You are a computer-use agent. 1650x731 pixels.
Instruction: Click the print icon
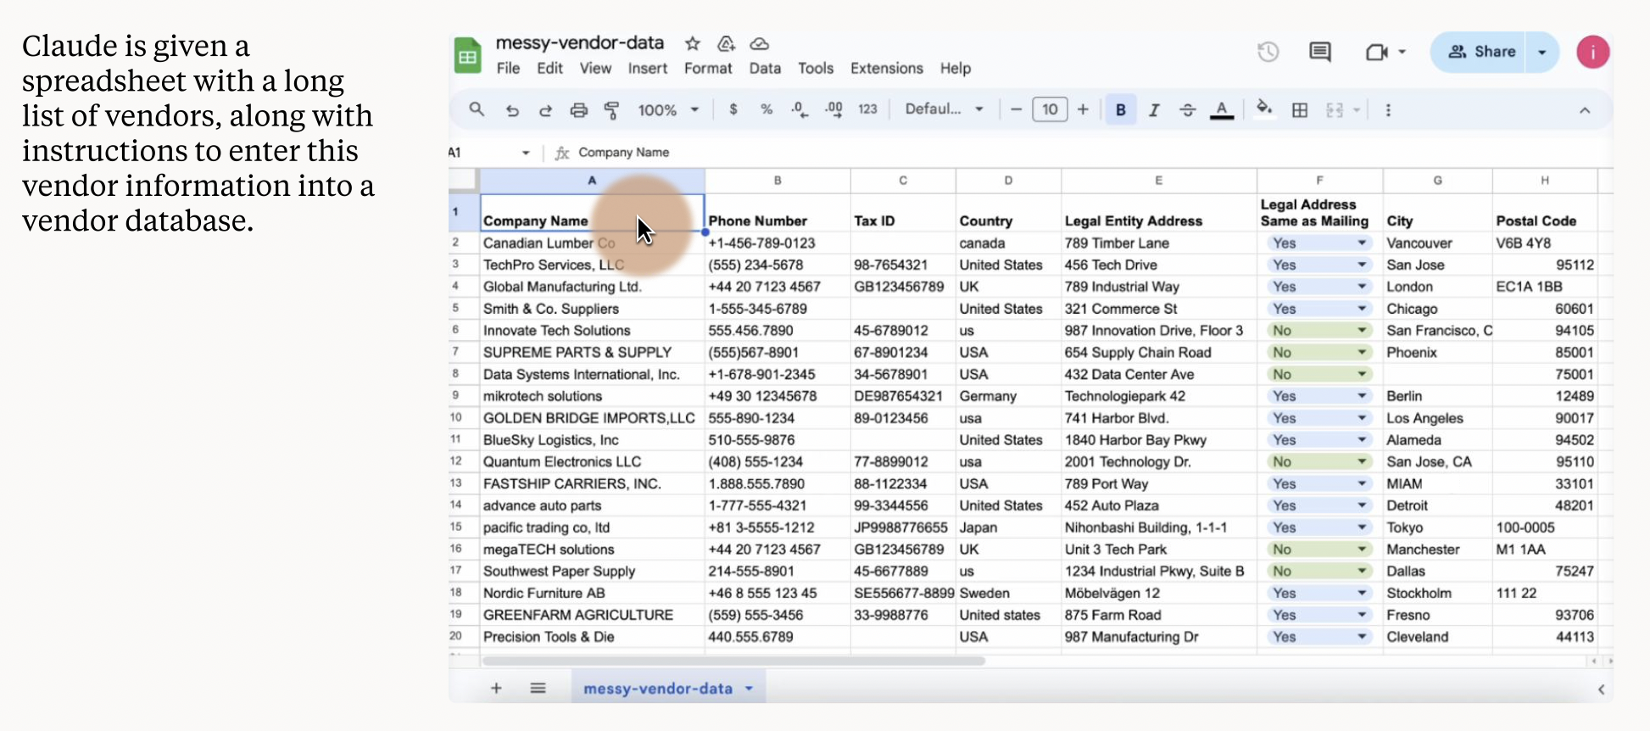pos(578,110)
